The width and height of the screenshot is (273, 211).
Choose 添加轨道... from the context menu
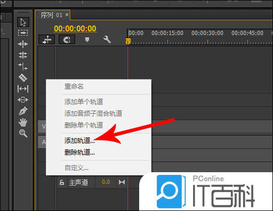click(x=79, y=141)
